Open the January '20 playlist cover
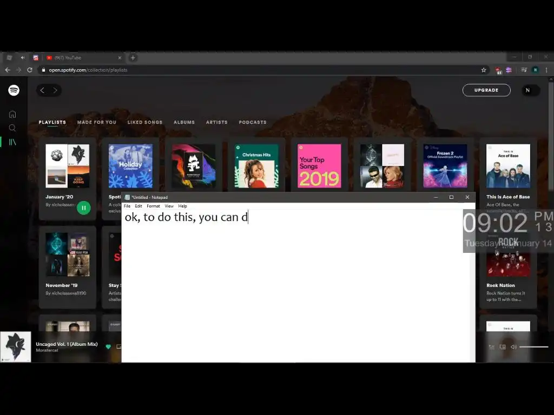Screen dimensions: 554x415 pyautogui.click(x=68, y=166)
